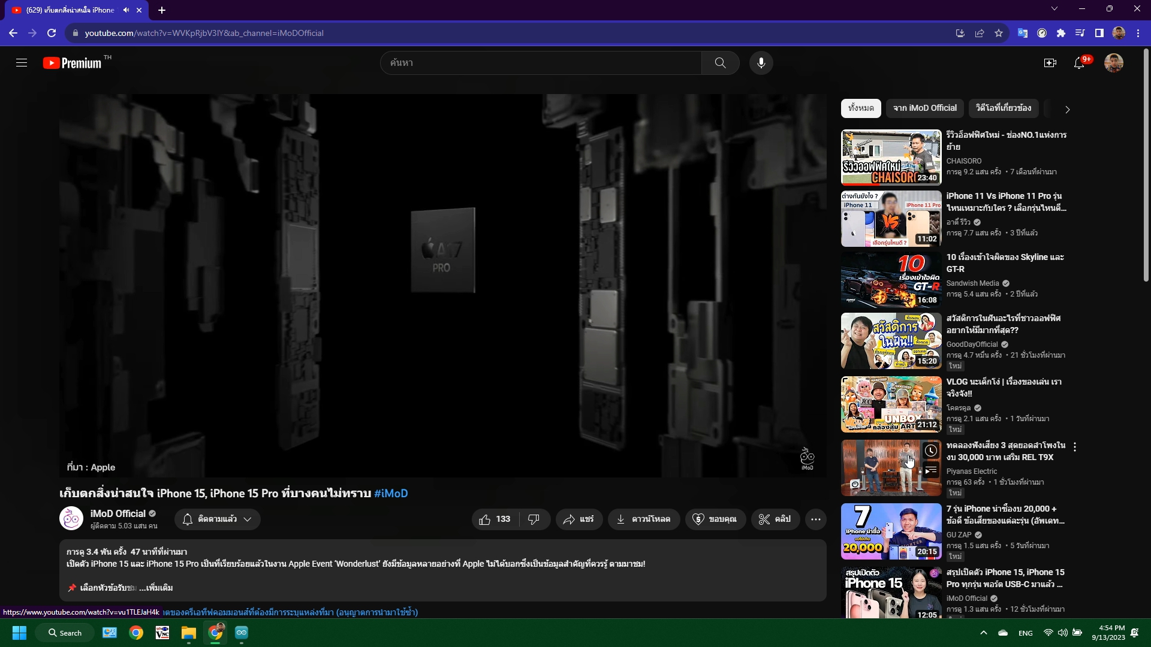Open Chrome three-dot menu
Viewport: 1151px width, 647px height.
coord(1138,33)
